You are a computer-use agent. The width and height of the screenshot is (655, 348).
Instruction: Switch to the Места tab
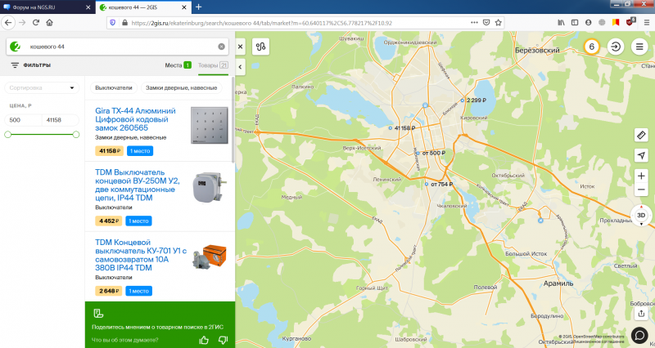[178, 65]
